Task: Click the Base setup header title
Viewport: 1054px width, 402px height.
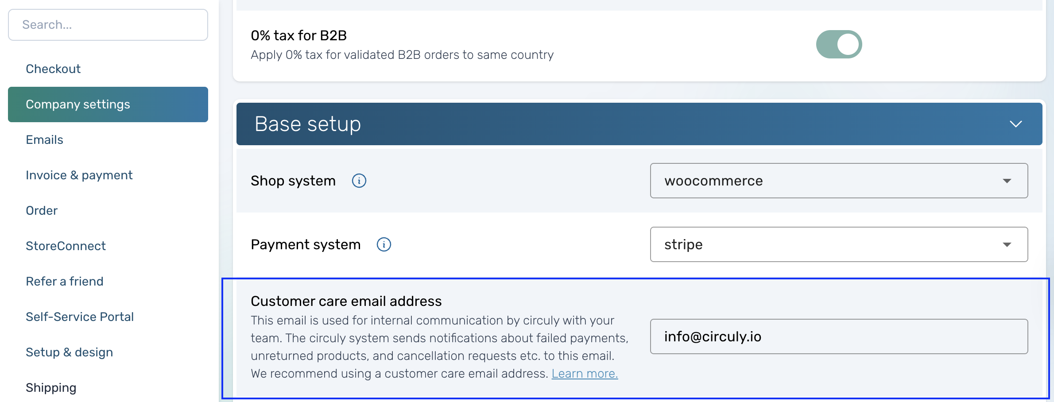Action: coord(308,124)
